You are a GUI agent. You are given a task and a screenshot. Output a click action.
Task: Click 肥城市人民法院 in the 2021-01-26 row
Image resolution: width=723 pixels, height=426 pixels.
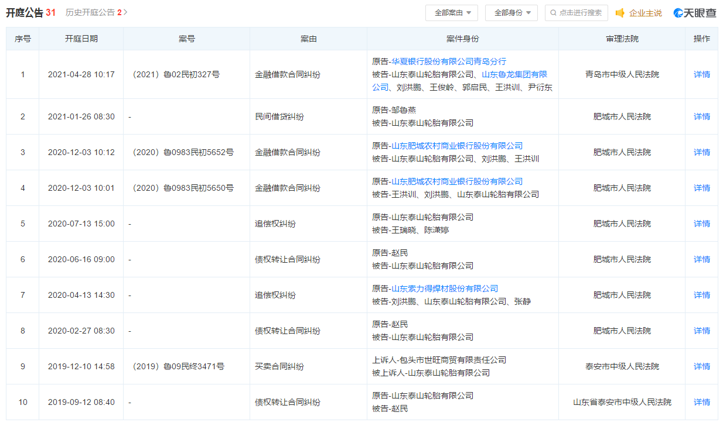[622, 116]
